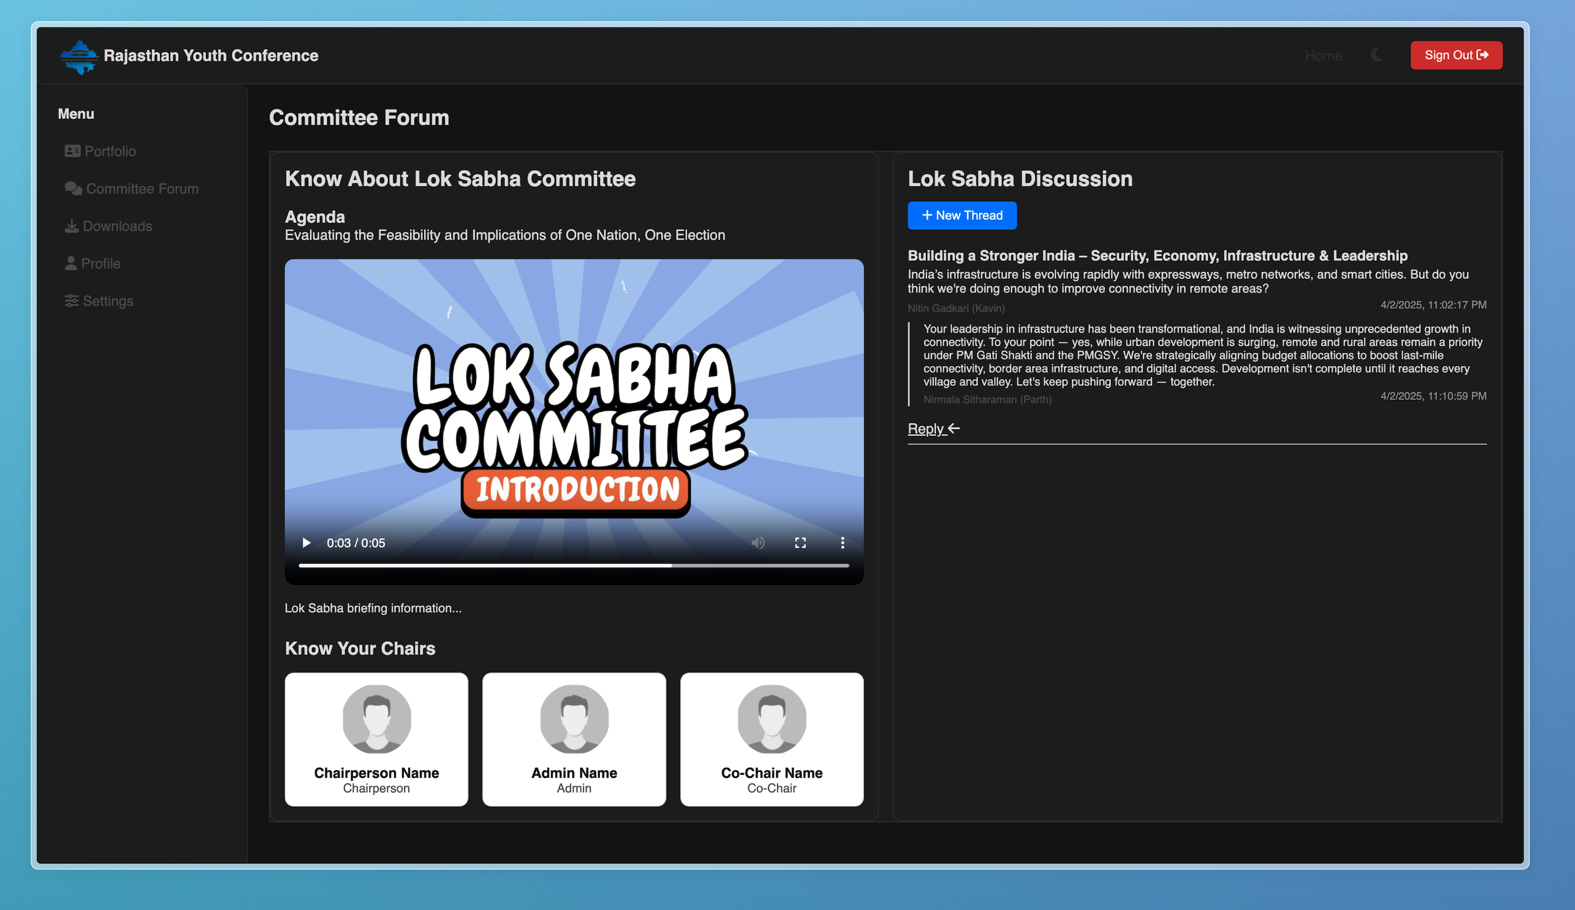Viewport: 1575px width, 910px height.
Task: Enter fullscreen on the video player
Action: point(800,543)
